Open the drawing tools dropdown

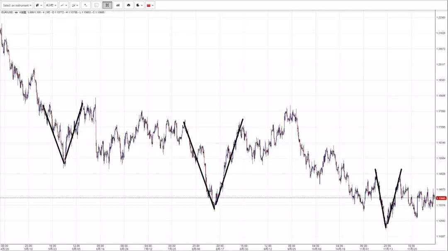(75, 5)
